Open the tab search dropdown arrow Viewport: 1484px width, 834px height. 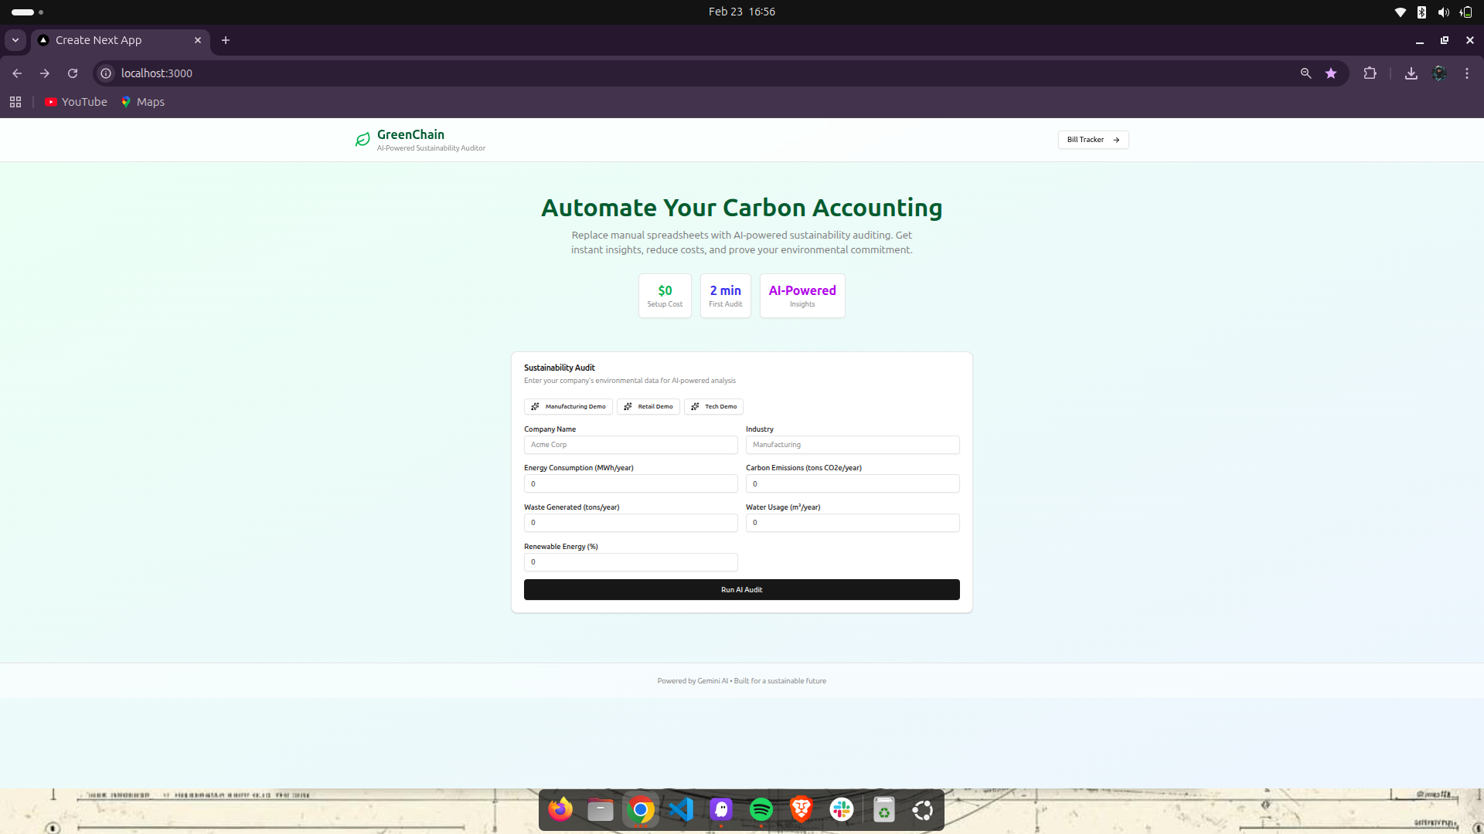click(x=15, y=40)
